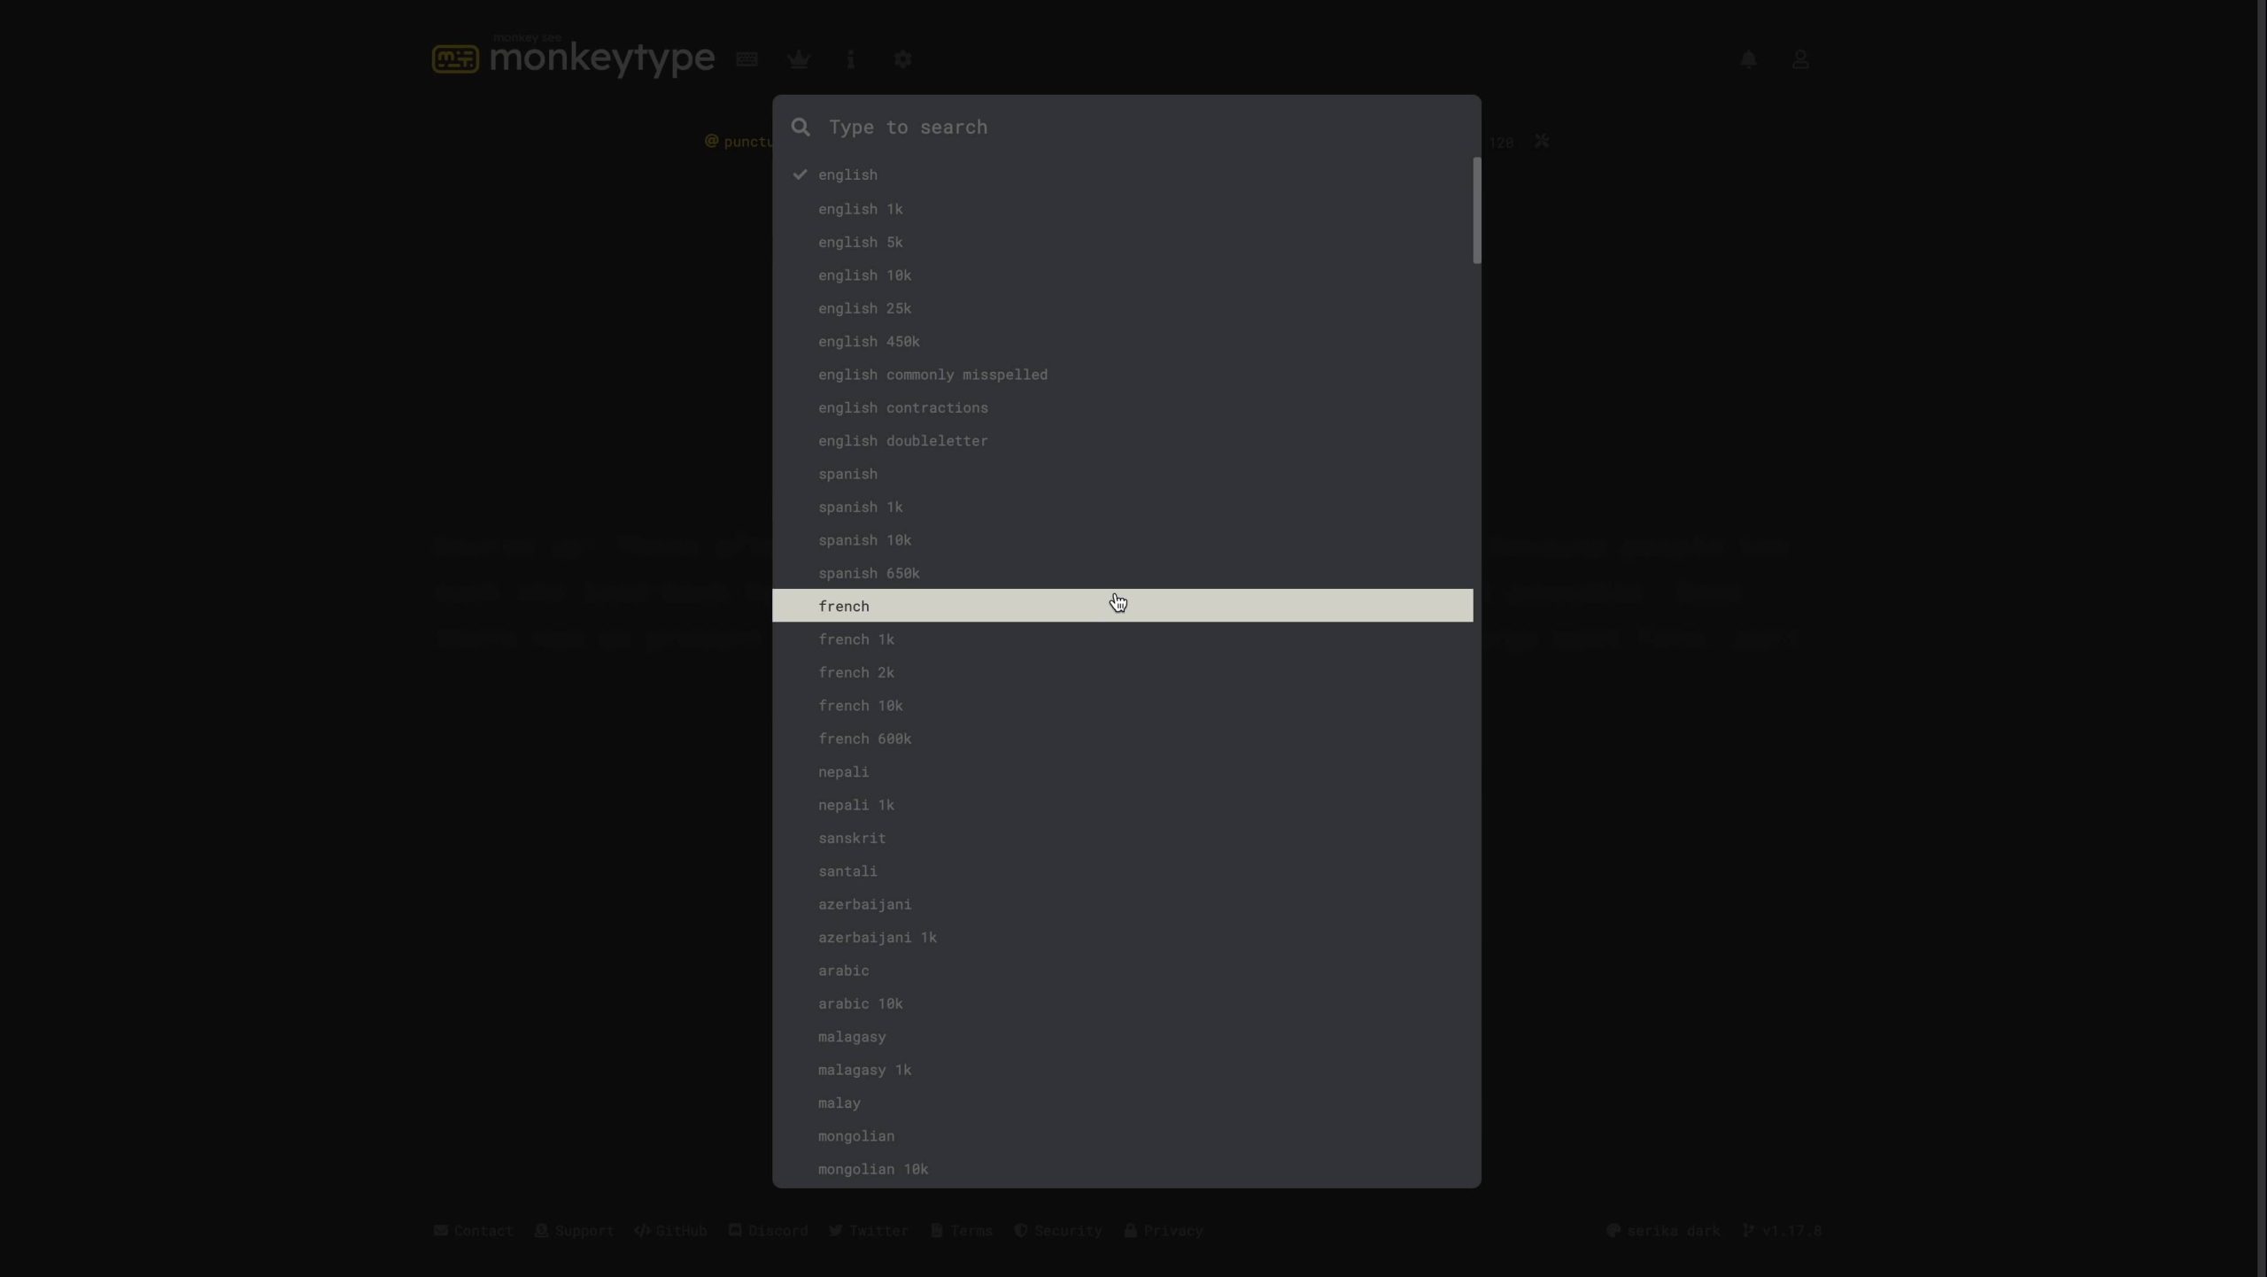Viewport: 2267px width, 1277px height.
Task: Click the language list scrollbar thumb
Action: 1476,211
